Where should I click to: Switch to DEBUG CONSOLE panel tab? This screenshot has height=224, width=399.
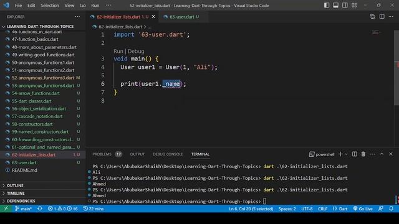point(168,154)
